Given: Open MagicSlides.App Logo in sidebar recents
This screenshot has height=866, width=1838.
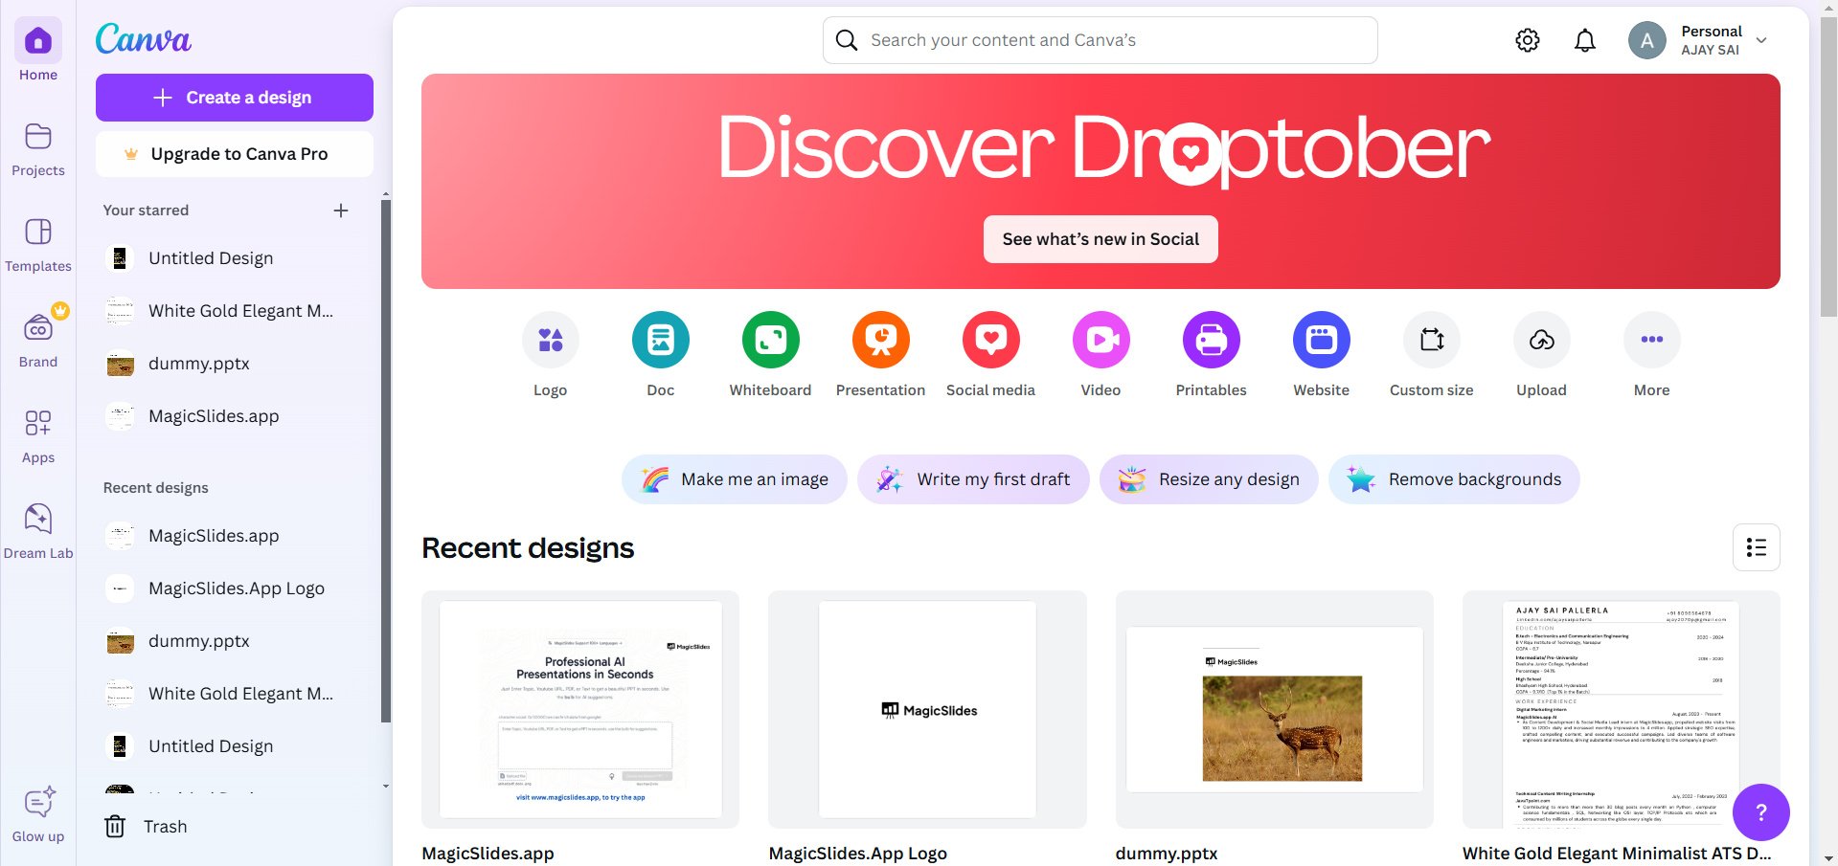Looking at the screenshot, I should pyautogui.click(x=228, y=588).
